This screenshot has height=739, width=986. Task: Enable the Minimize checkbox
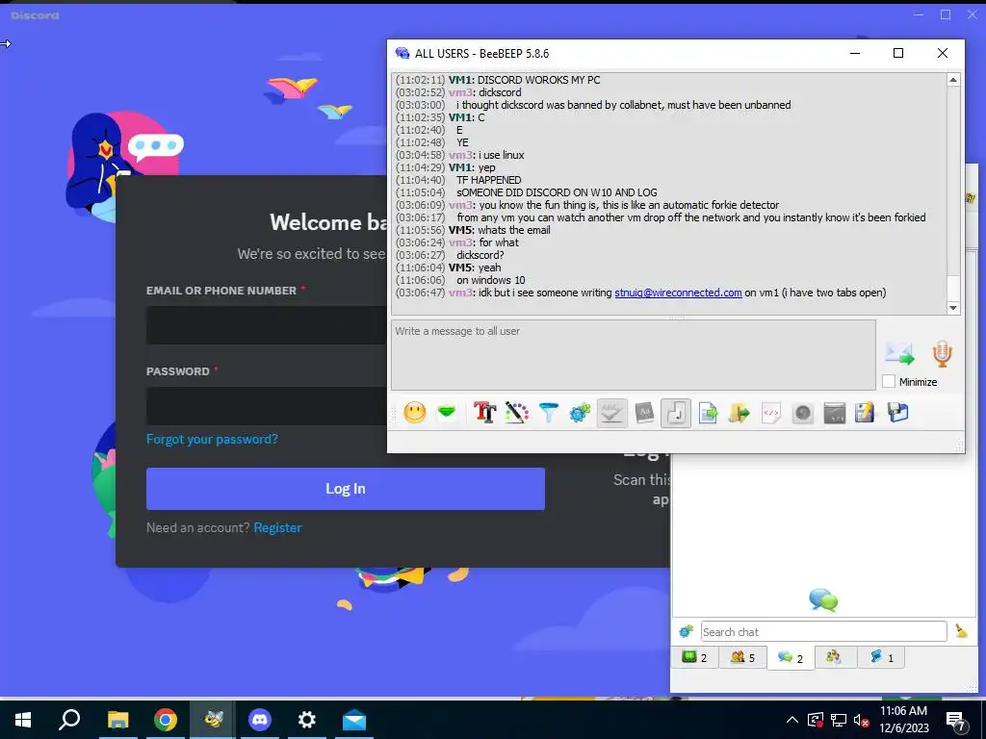[889, 381]
